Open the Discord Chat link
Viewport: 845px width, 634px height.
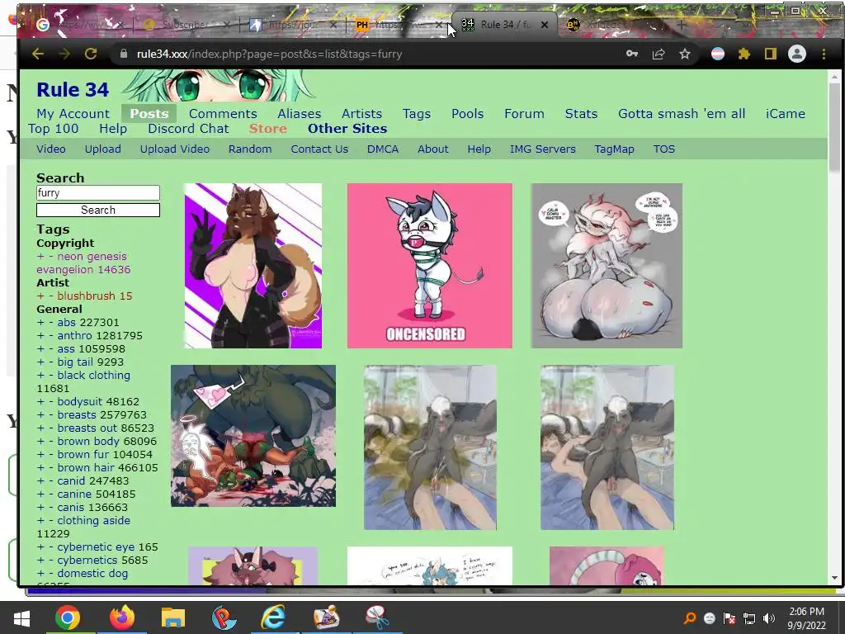[188, 129]
